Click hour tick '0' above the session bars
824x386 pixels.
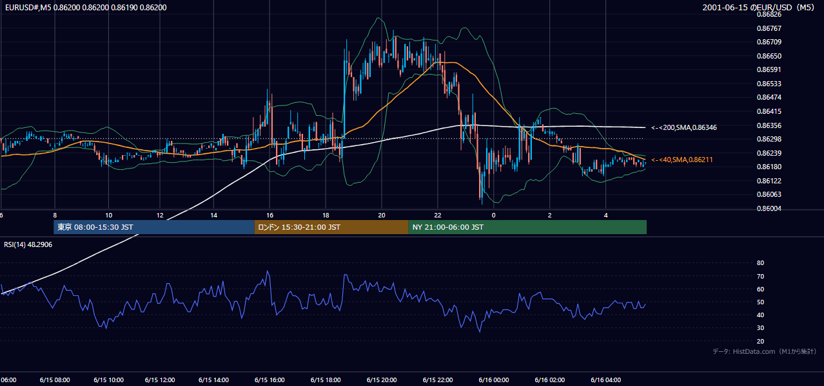[493, 215]
